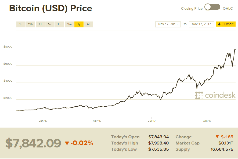Click the CoinDesk logo watermark
The height and width of the screenshot is (159, 238).
coord(215,95)
